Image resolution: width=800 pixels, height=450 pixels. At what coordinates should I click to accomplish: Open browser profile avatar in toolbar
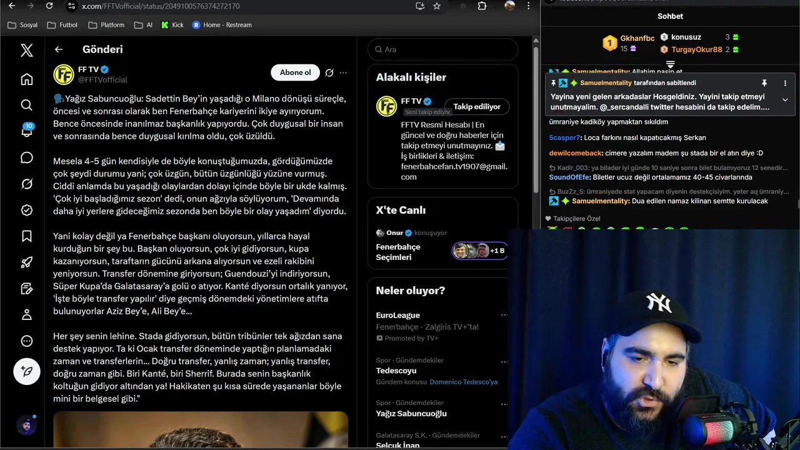click(510, 6)
